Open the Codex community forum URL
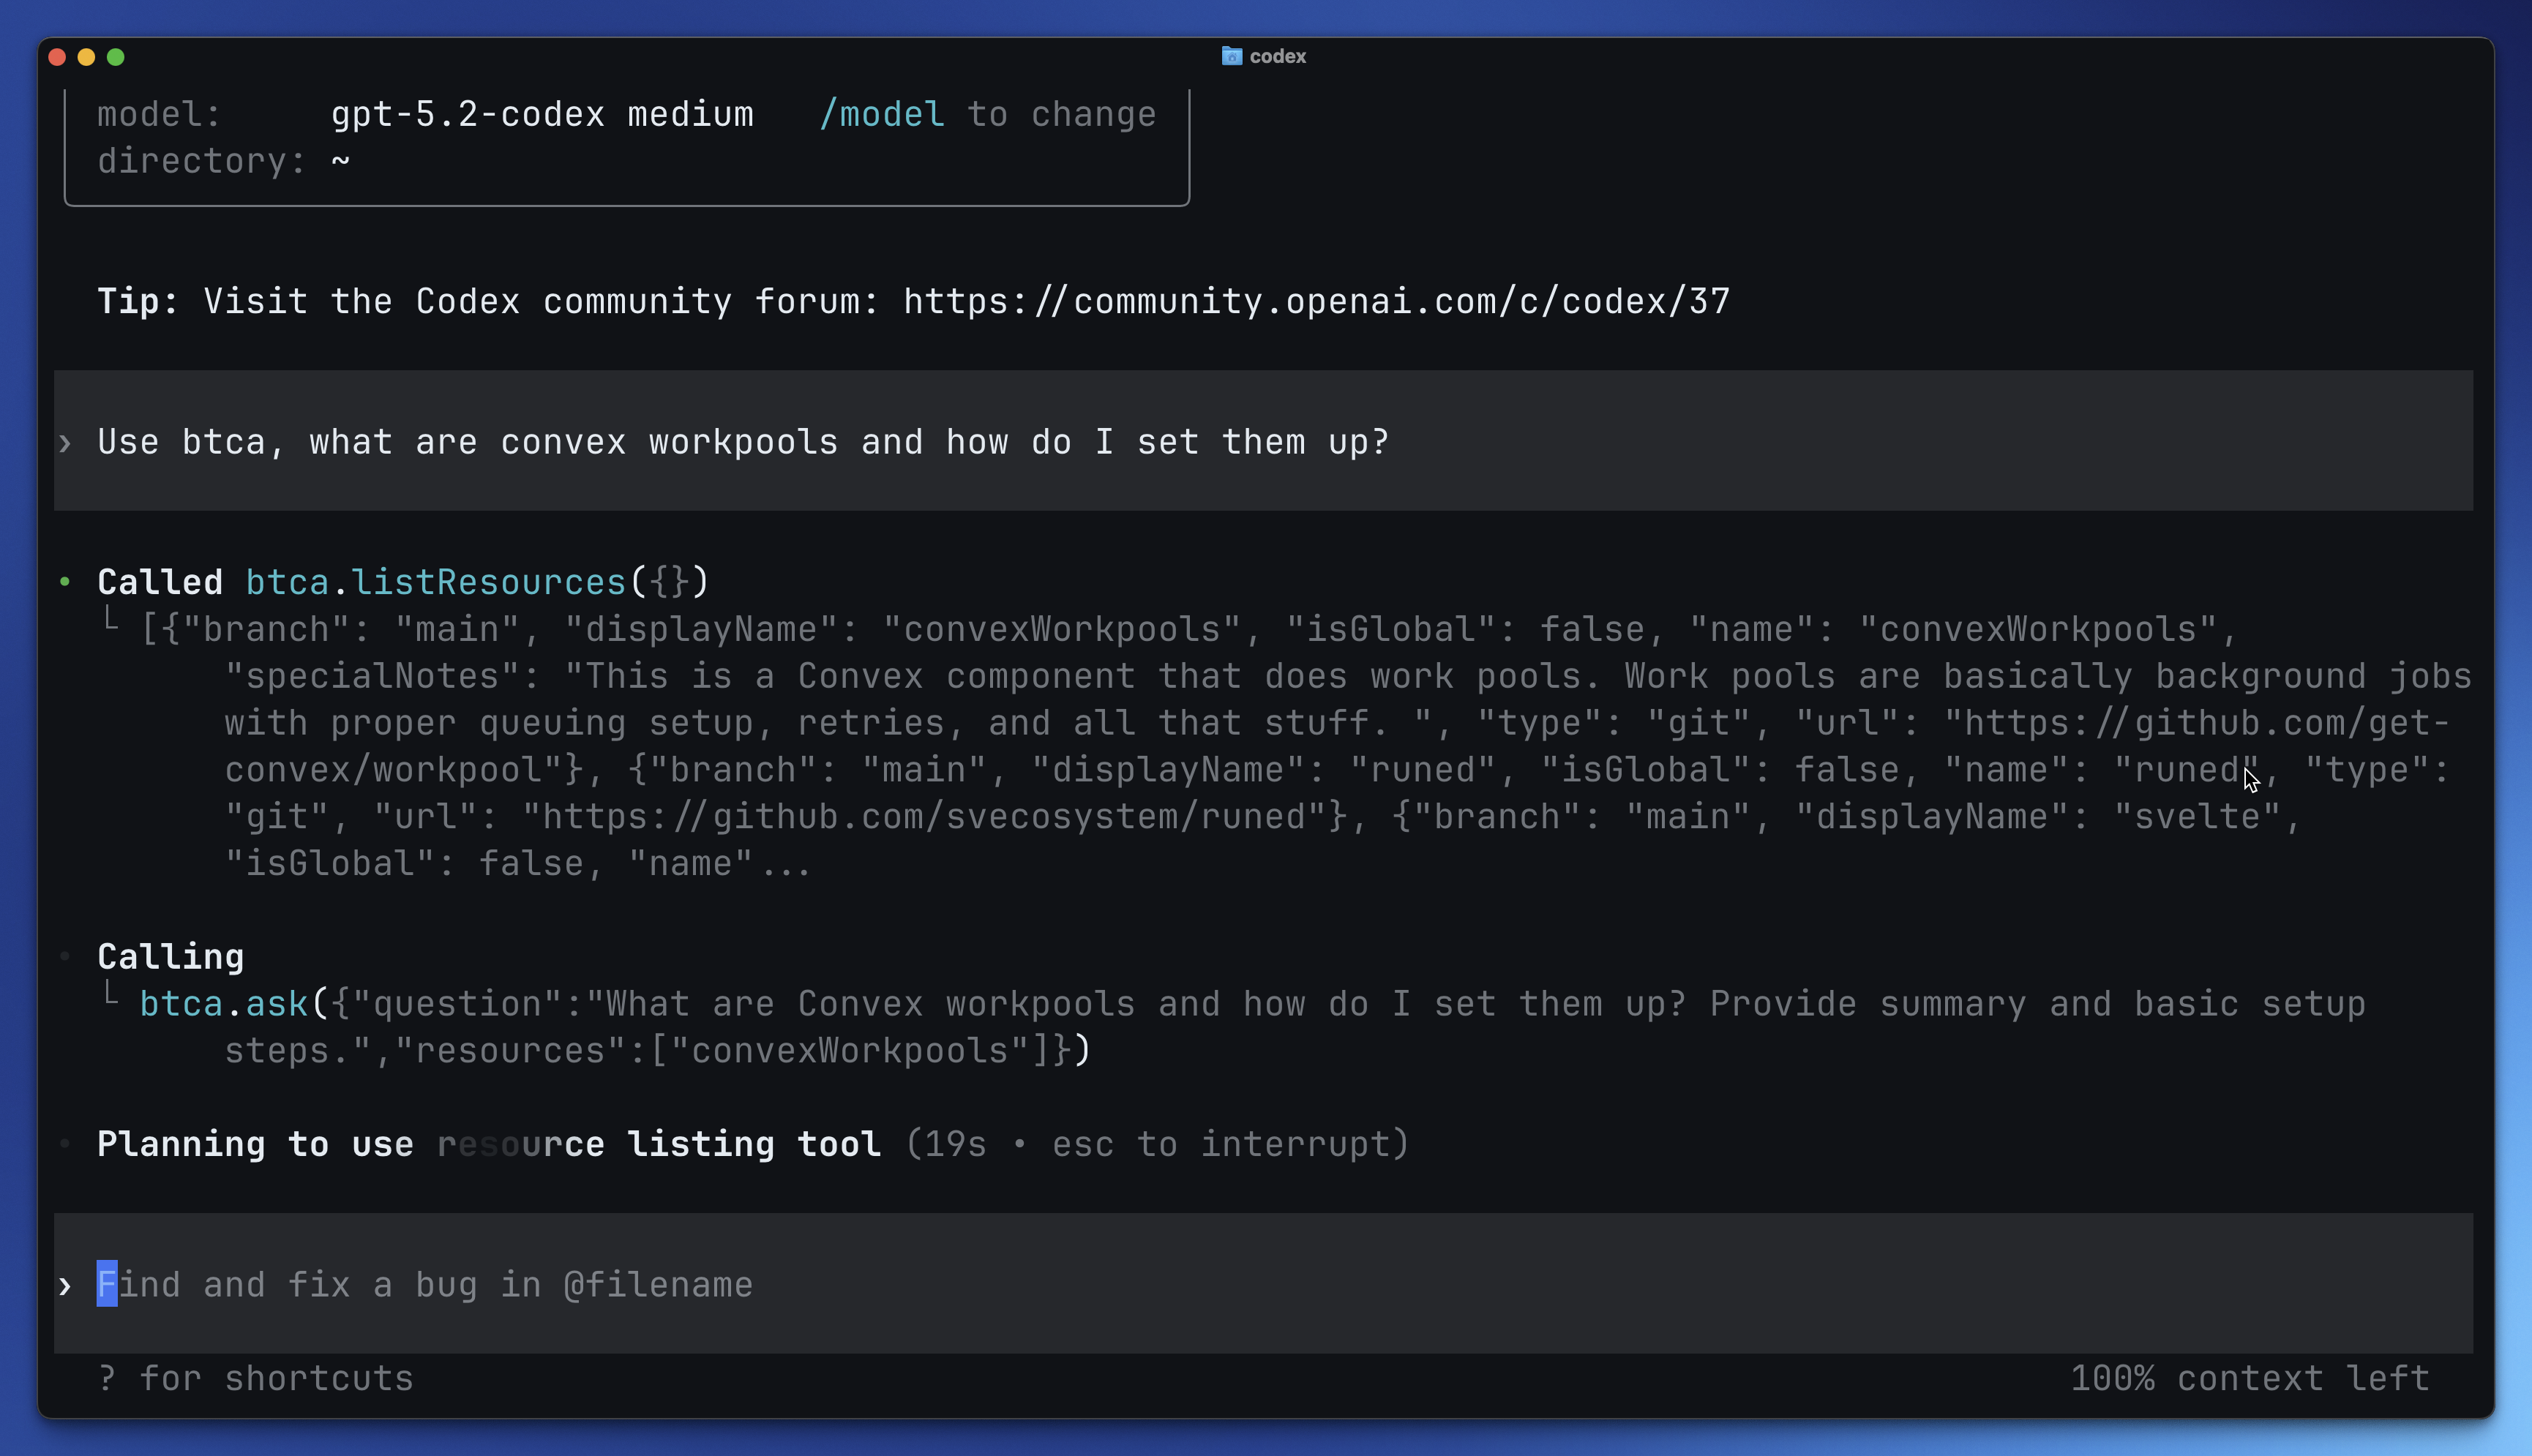This screenshot has height=1456, width=2532. (1316, 302)
